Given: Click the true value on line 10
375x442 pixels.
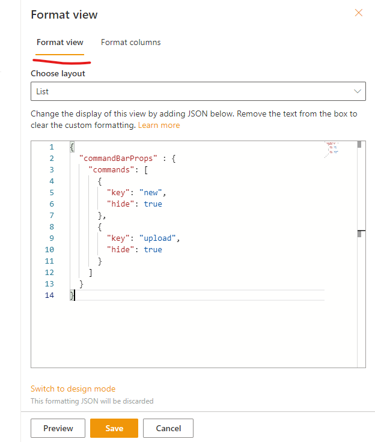Looking at the screenshot, I should pyautogui.click(x=153, y=249).
